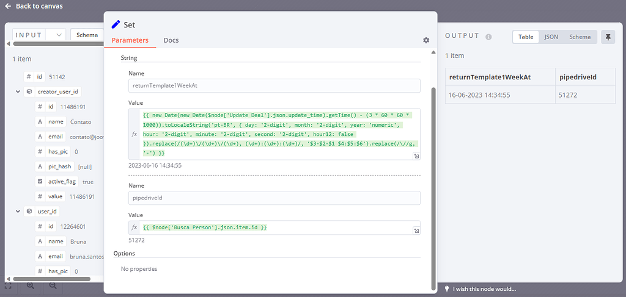Screen dimensions: 626x297
Task: Click the fit-to-view icon at bottom left
Action: click(x=8, y=285)
